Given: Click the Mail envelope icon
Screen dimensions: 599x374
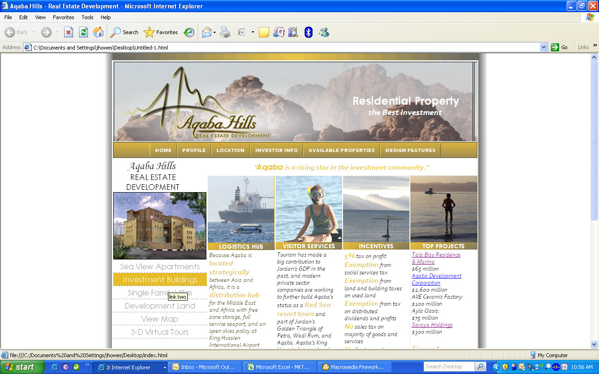Looking at the screenshot, I should [206, 32].
